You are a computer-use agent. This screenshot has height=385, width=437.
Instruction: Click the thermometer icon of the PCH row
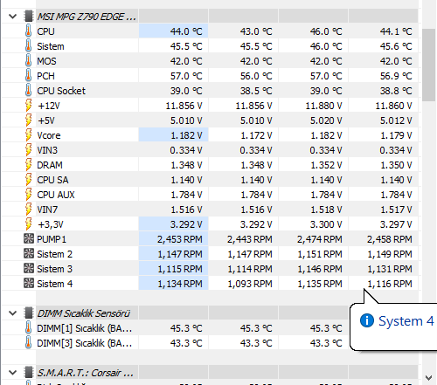point(28,76)
